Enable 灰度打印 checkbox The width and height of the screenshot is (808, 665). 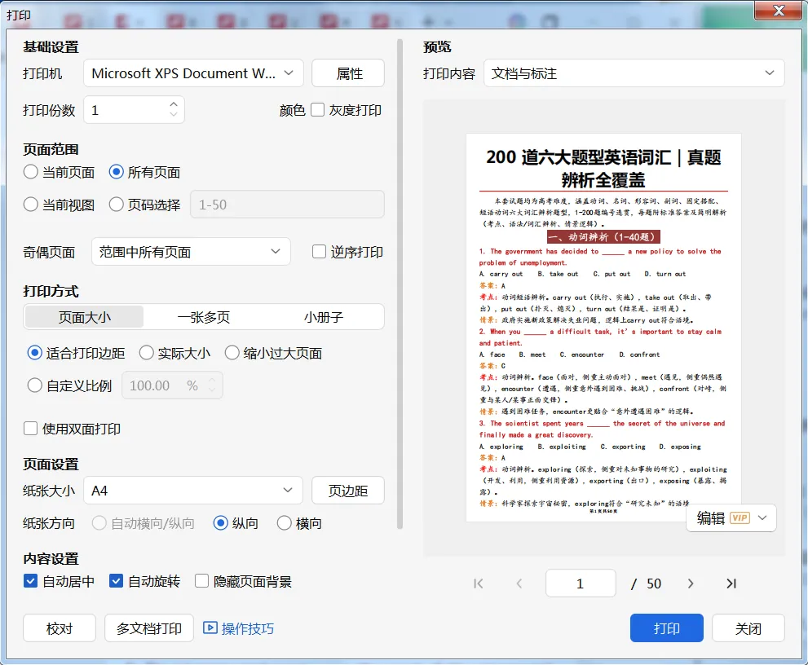(x=317, y=110)
